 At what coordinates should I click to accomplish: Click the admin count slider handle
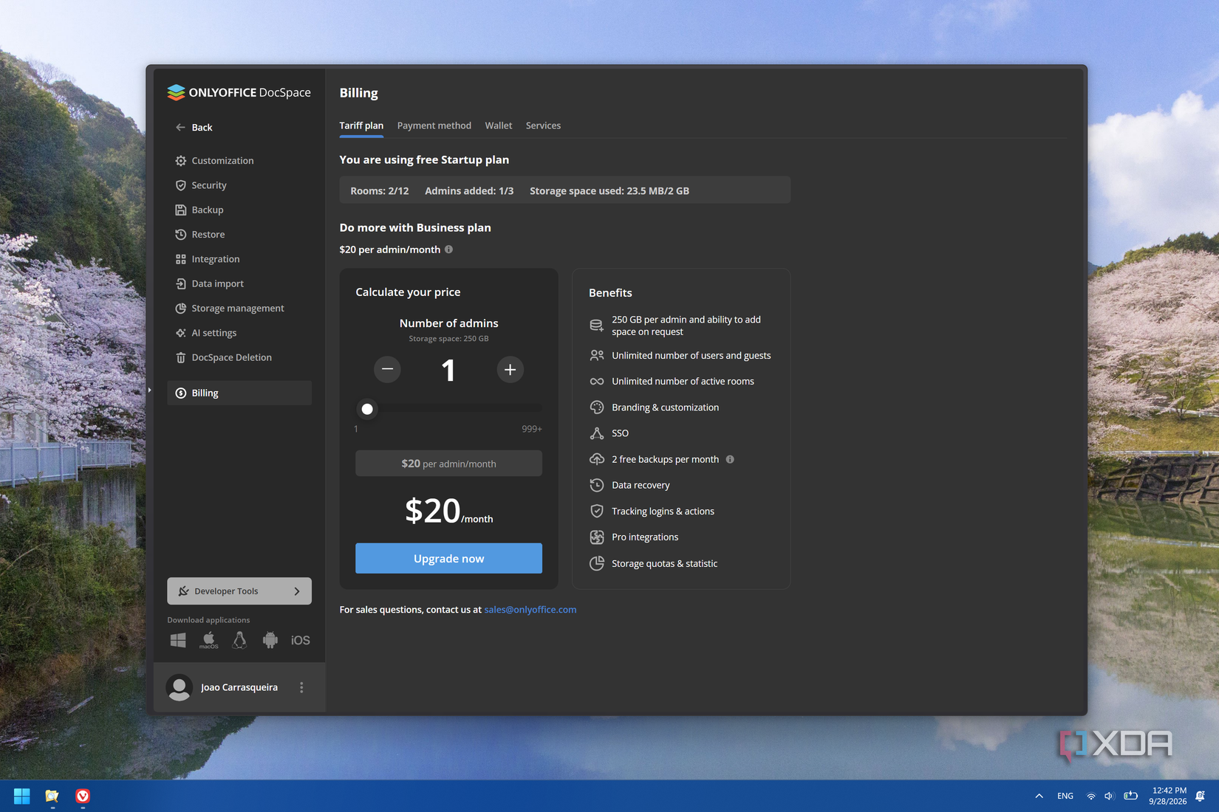[367, 409]
